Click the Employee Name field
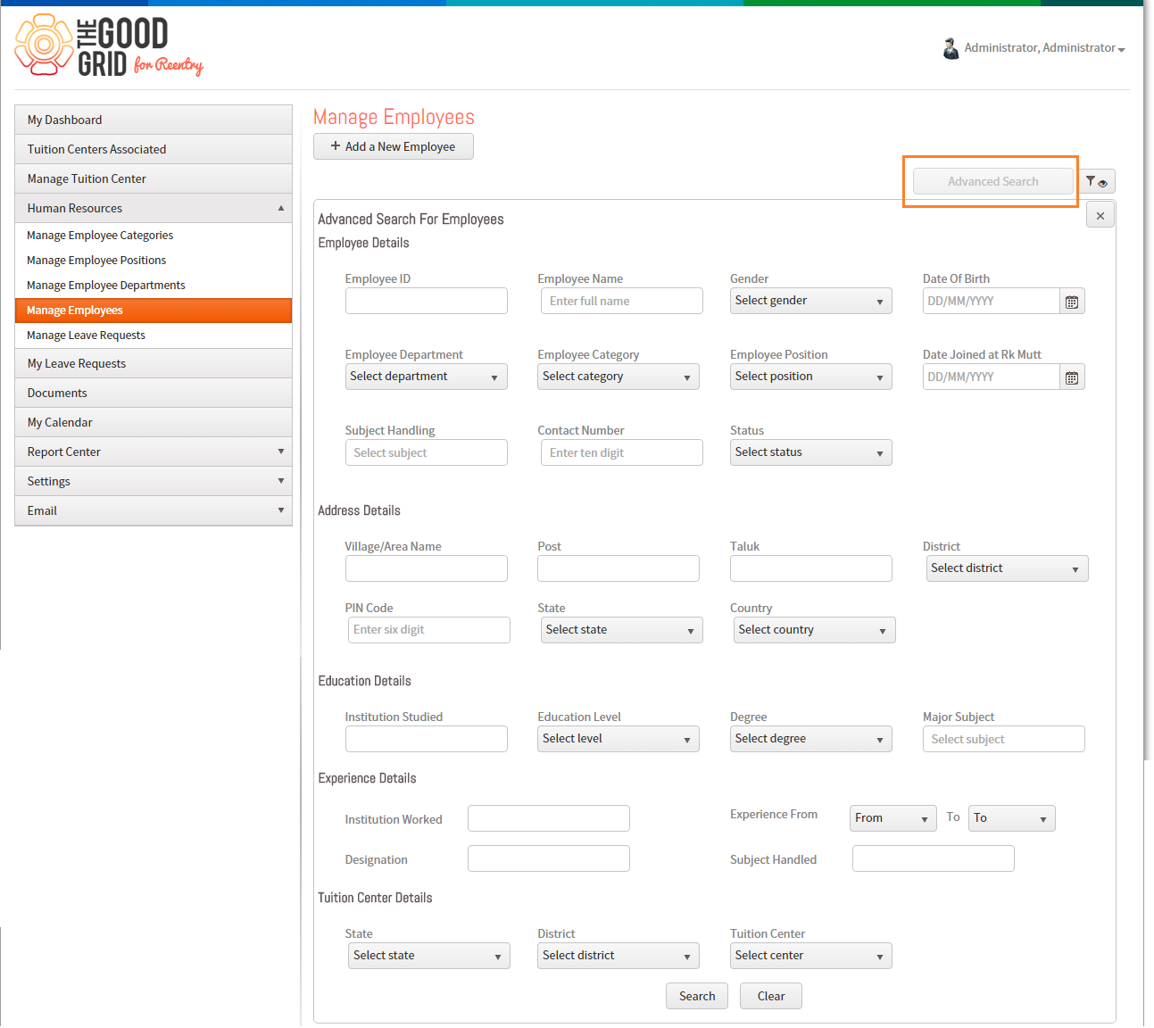 (621, 301)
